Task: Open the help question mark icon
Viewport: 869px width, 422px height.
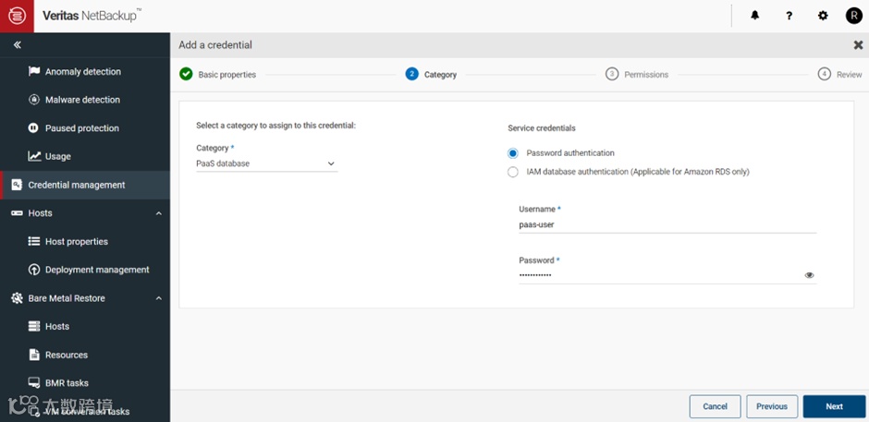Action: coord(789,16)
